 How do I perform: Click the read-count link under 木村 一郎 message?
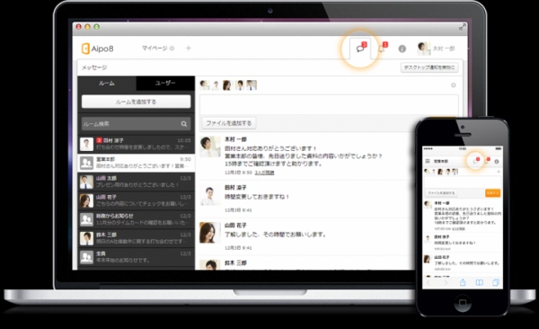[264, 173]
